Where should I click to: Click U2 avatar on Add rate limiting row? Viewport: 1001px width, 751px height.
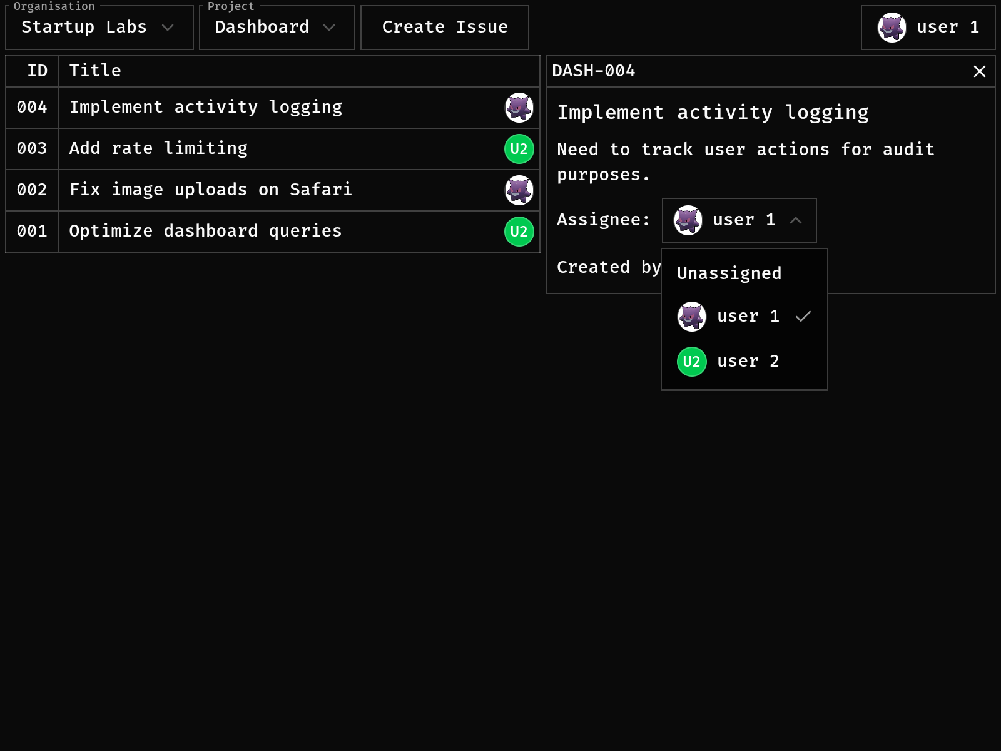click(x=519, y=149)
